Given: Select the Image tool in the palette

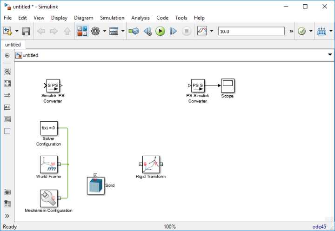Looking at the screenshot, I should point(7,119).
